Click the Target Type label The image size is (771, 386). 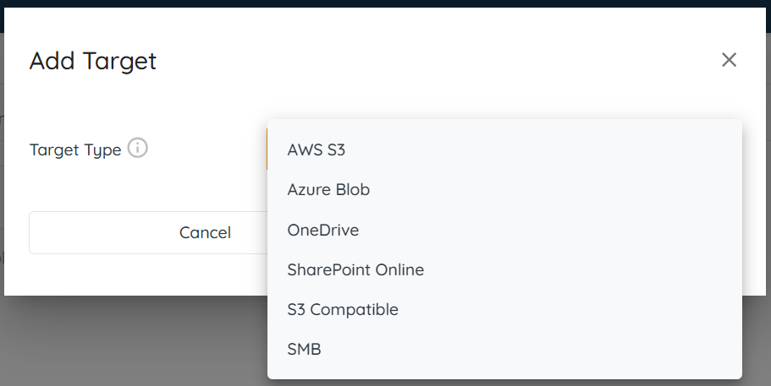coord(75,150)
